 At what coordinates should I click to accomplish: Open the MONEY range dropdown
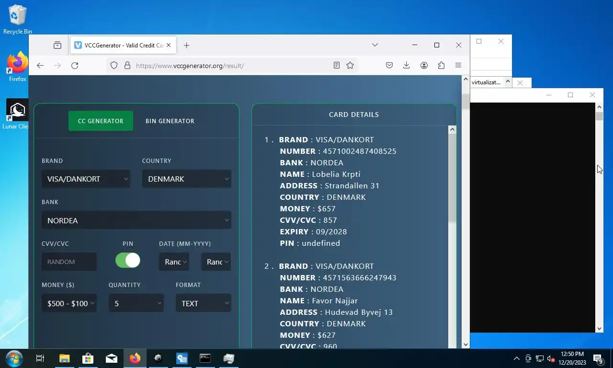click(x=69, y=303)
